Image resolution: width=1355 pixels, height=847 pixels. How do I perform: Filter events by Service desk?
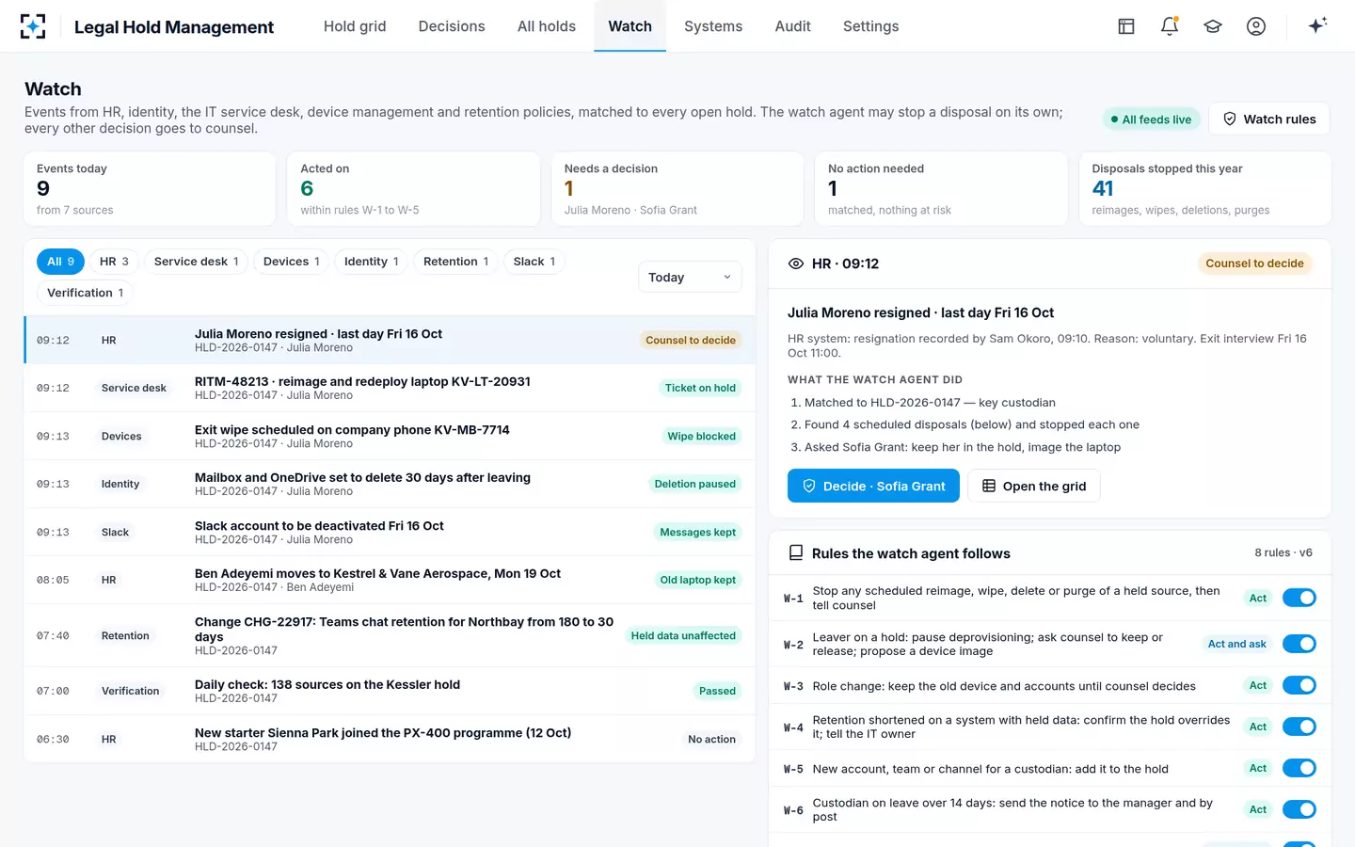coord(196,262)
